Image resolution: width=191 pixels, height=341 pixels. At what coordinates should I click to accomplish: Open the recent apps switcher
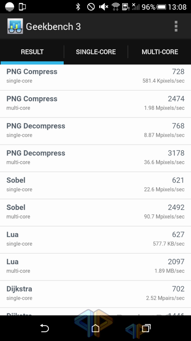[146, 328]
